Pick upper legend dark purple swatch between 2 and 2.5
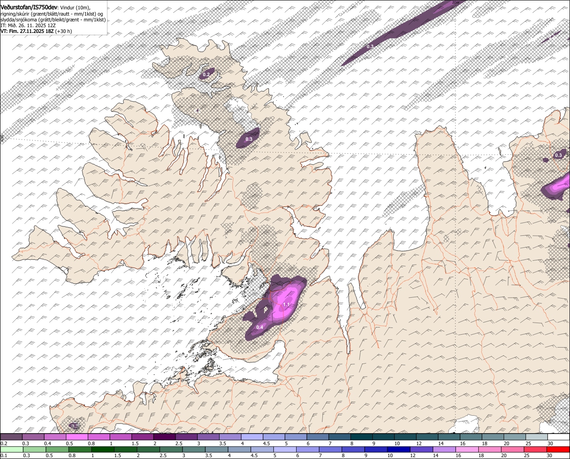Image resolution: width=570 pixels, height=459 pixels. pyautogui.click(x=164, y=437)
